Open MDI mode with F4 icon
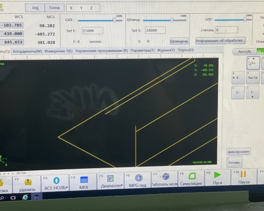This screenshot has height=211, width=264. 84,180
